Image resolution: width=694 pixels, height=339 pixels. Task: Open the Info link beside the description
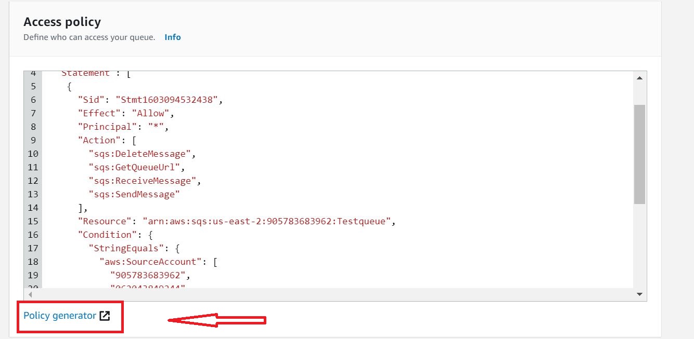pyautogui.click(x=172, y=37)
